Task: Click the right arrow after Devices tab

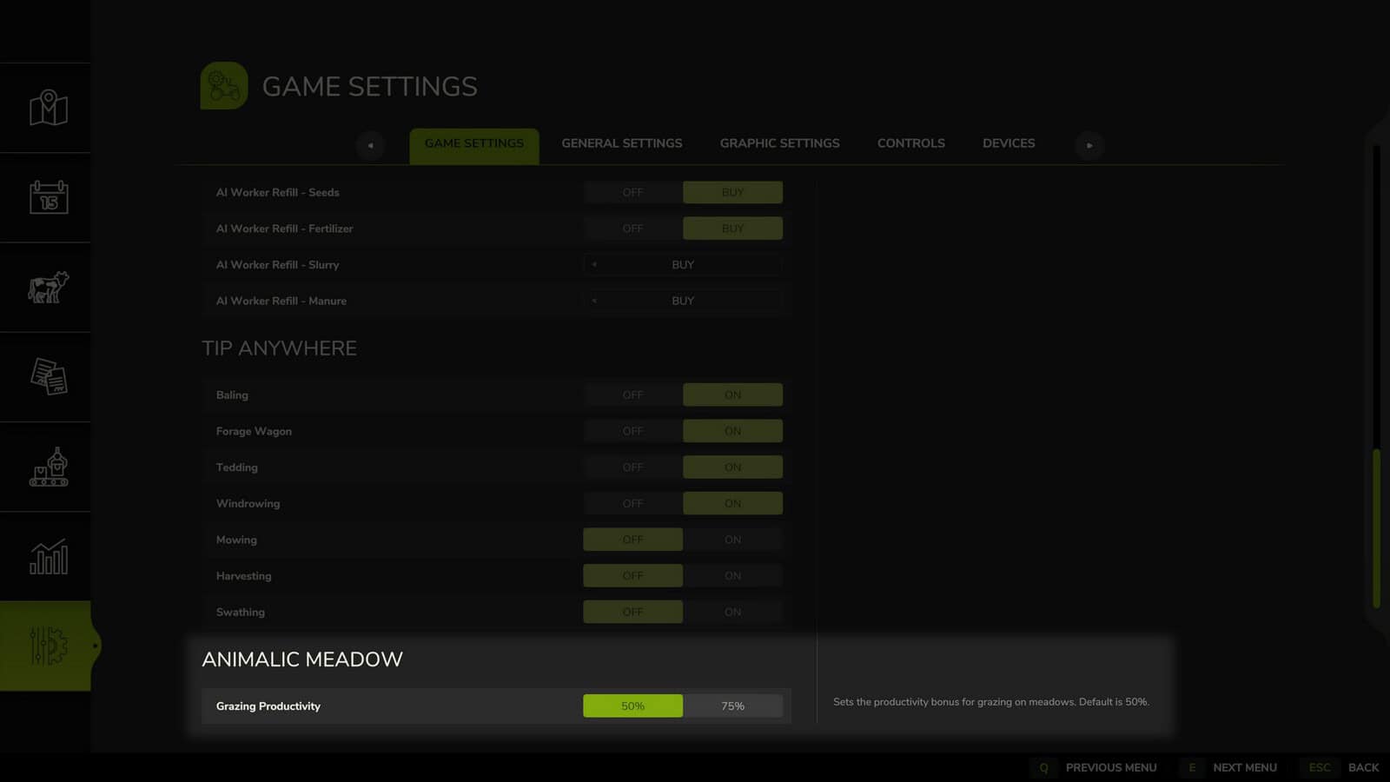Action: 1089,145
